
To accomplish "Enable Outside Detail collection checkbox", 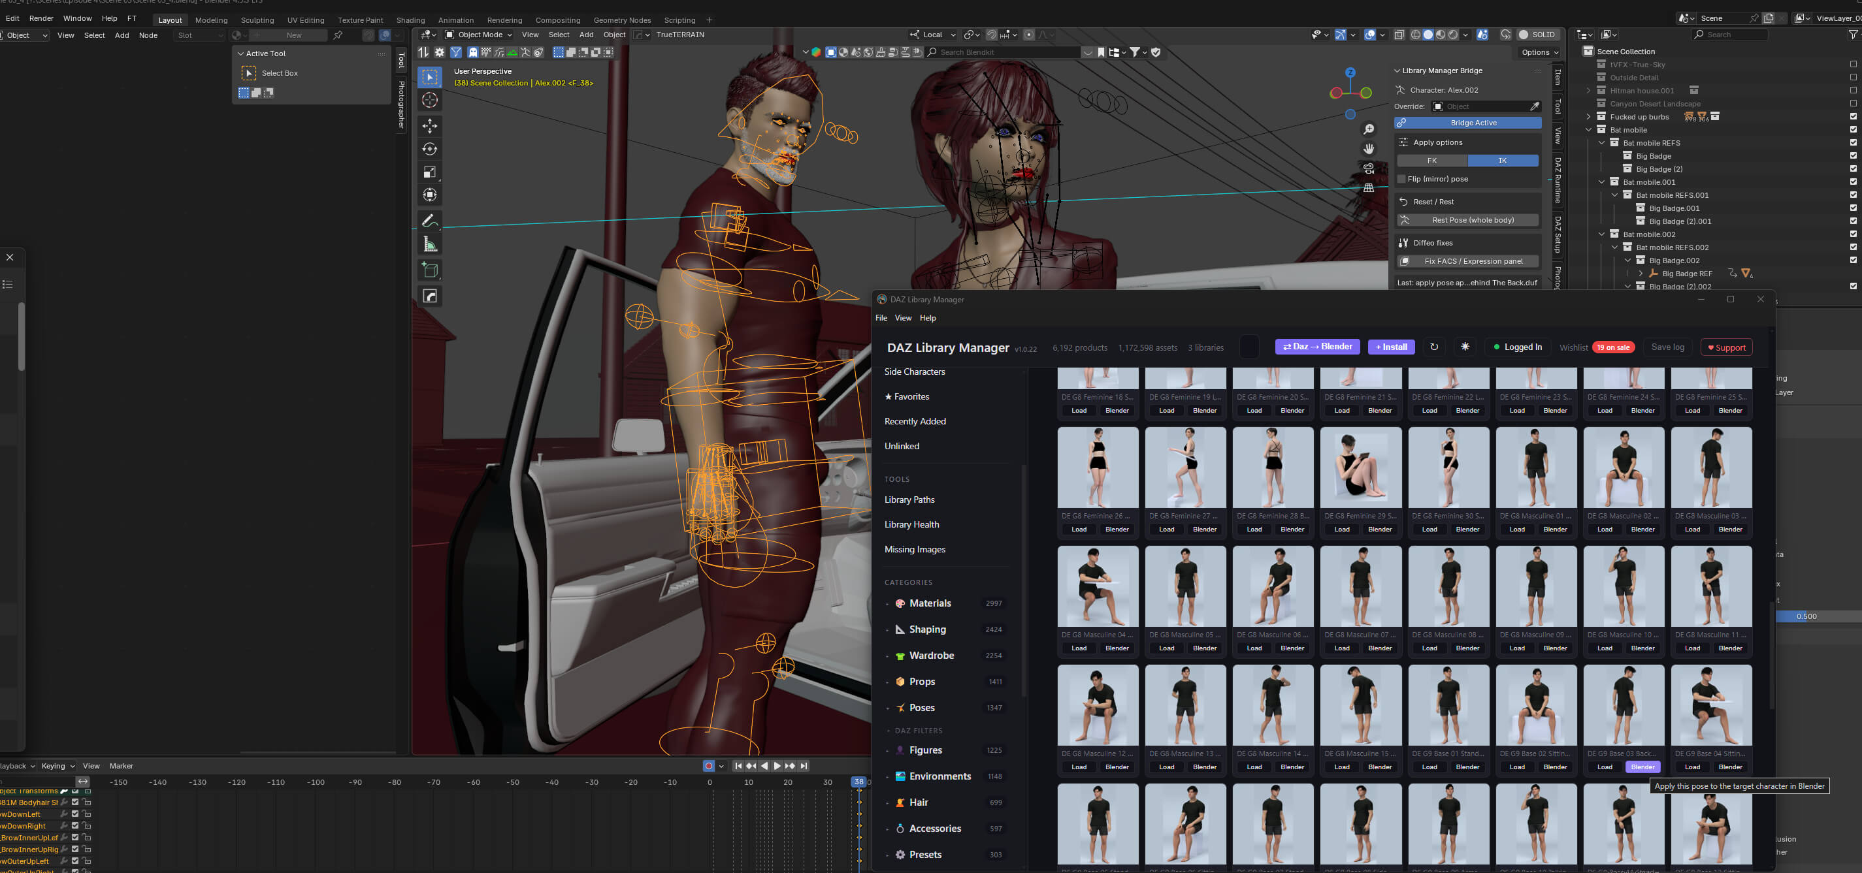I will pyautogui.click(x=1853, y=77).
